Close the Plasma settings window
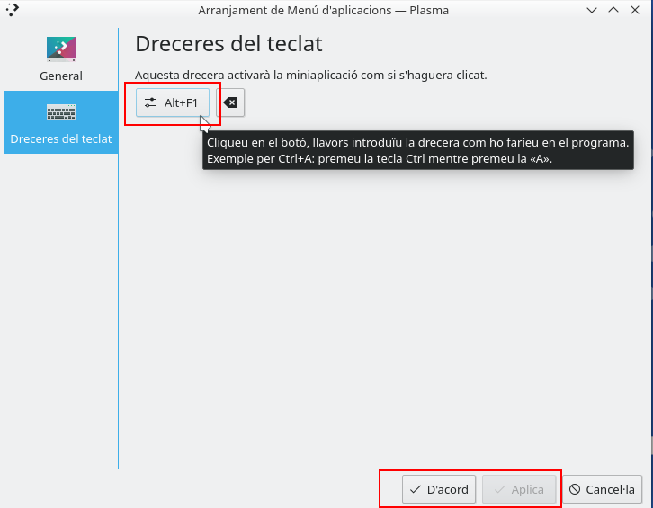 (636, 11)
